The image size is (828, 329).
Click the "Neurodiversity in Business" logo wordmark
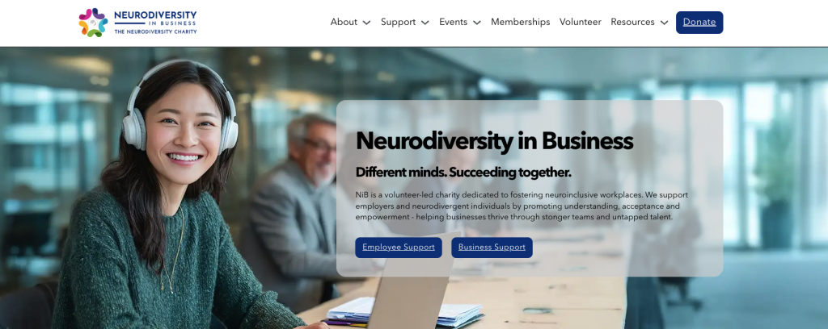click(x=155, y=18)
